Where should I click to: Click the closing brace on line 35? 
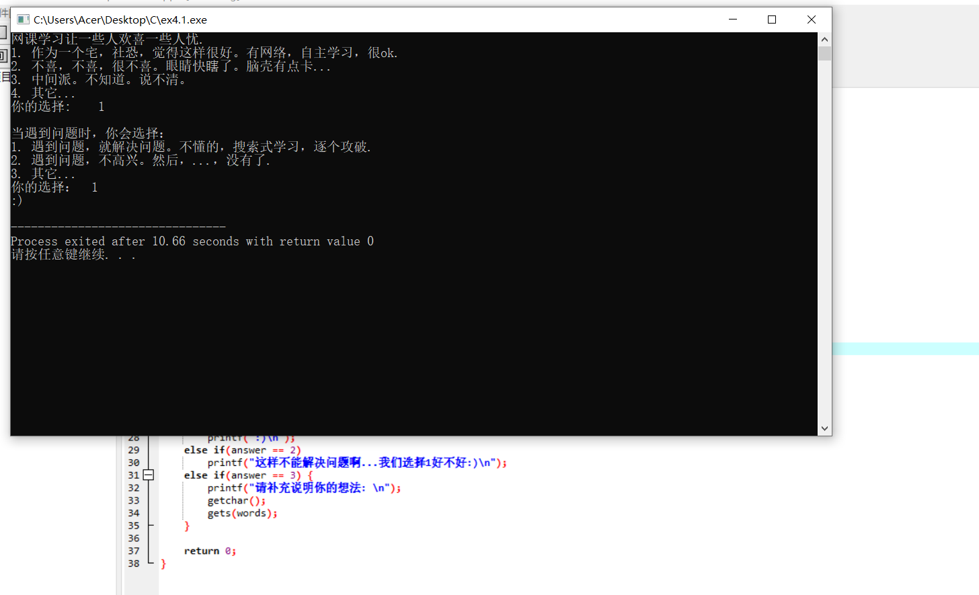tap(187, 526)
